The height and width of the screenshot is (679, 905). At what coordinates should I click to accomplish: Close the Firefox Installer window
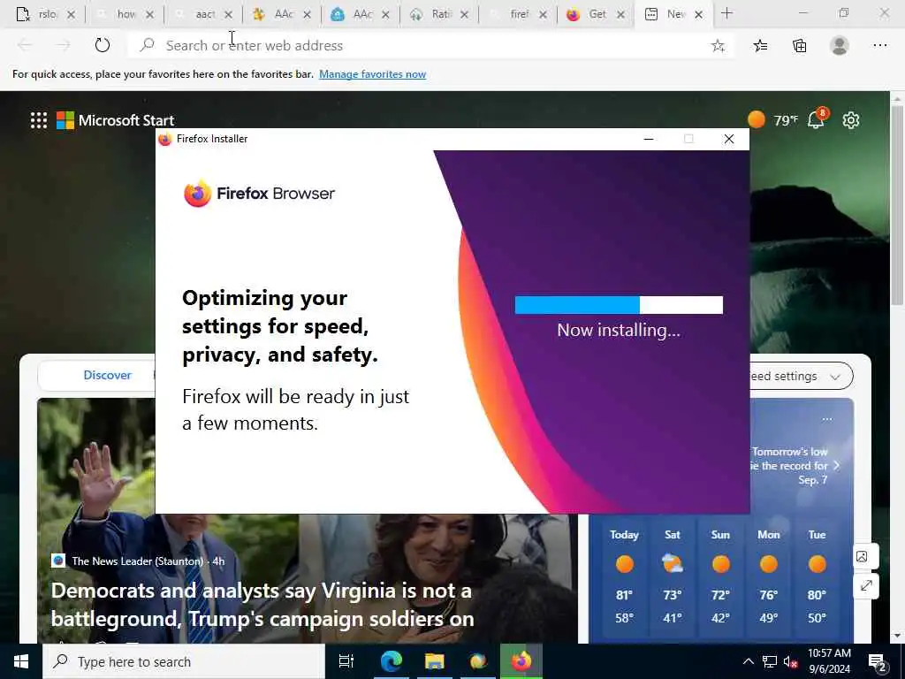tap(729, 139)
